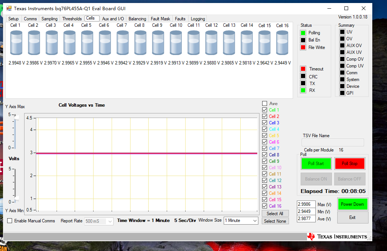The height and width of the screenshot is (251, 387).
Task: Click the Cell 11 battery icon
Action: pos(193,43)
